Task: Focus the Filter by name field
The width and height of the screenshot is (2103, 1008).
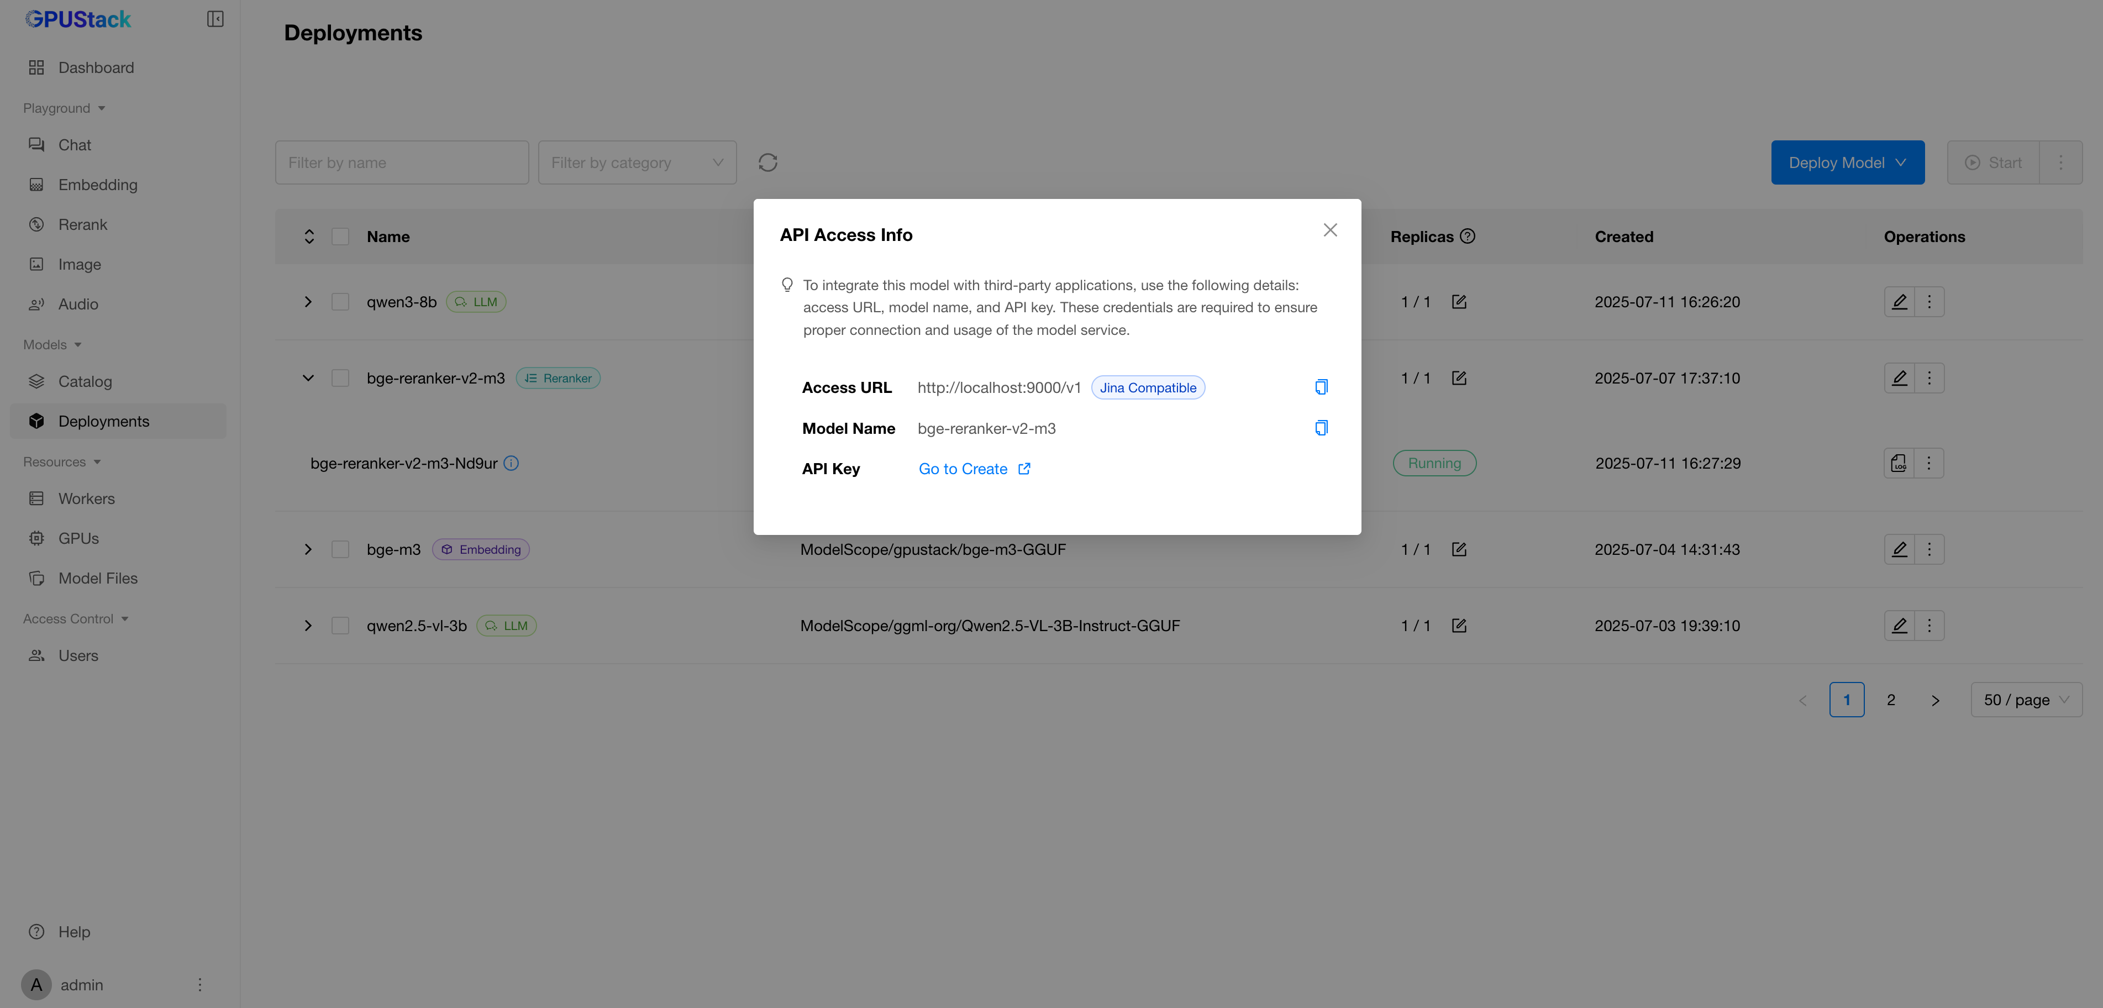Action: coord(402,162)
